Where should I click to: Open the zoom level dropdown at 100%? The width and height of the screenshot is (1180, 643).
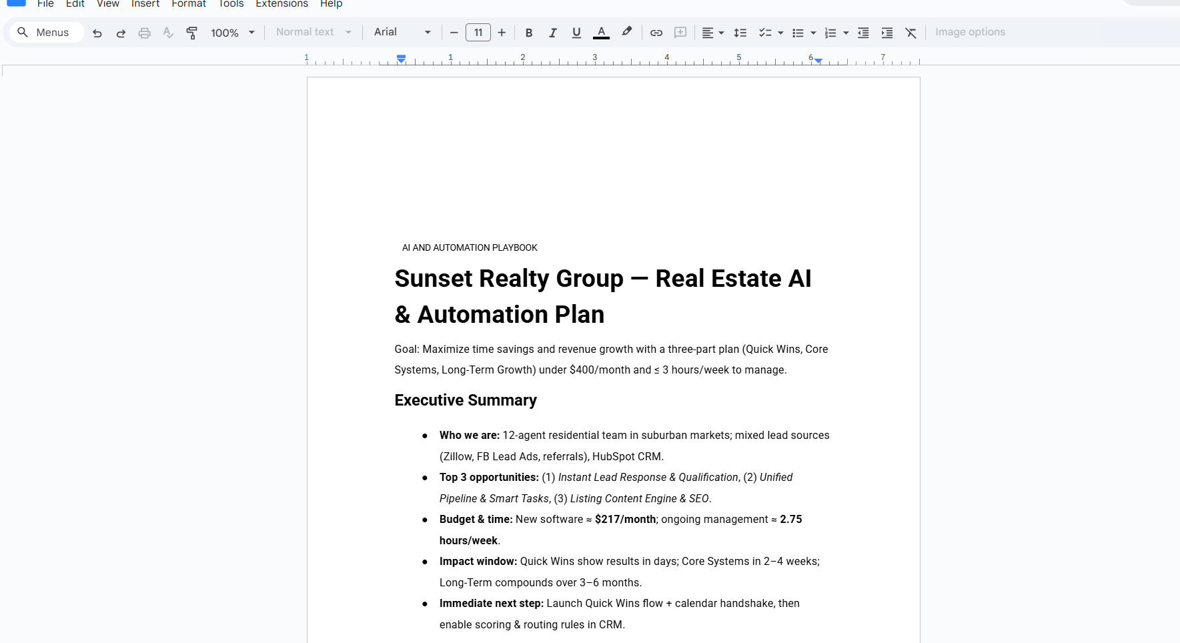(x=233, y=33)
